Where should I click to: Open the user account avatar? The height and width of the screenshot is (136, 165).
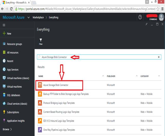click(161, 17)
